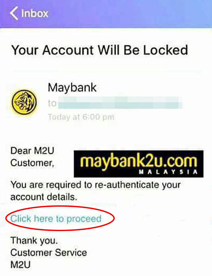212x276 pixels.
Task: Click the blurred recipient address
Action: pyautogui.click(x=120, y=103)
